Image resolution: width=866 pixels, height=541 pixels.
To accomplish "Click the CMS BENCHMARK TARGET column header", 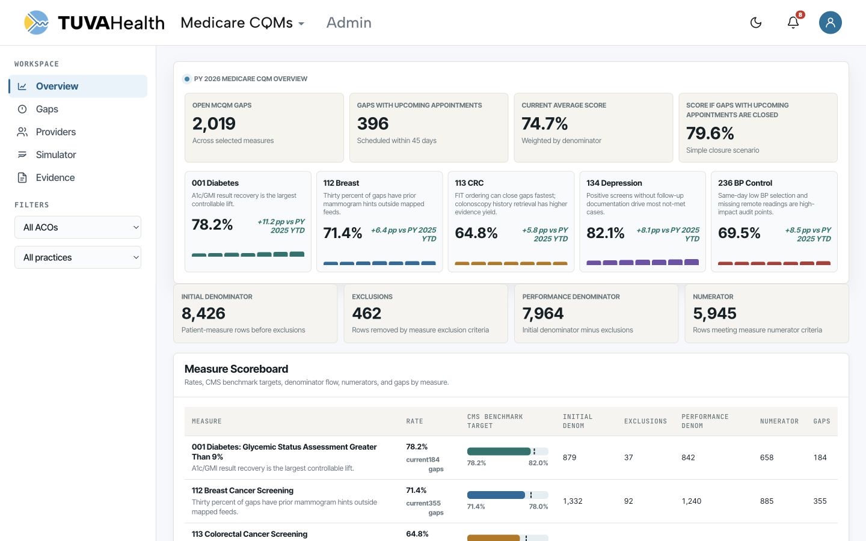I will coord(495,421).
